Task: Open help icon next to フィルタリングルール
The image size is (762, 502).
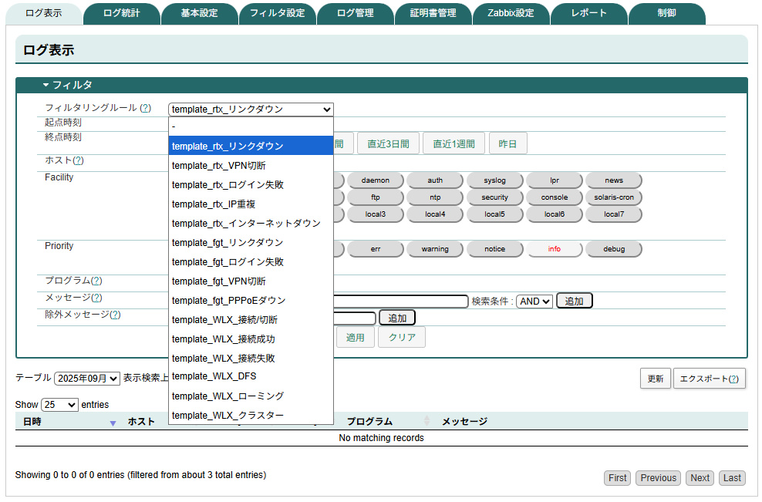Action: coord(143,108)
